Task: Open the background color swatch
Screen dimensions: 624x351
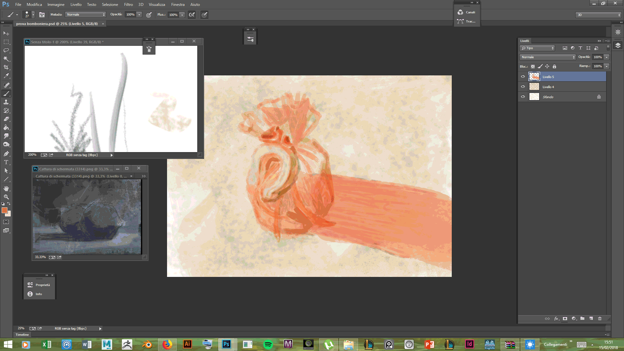Action: [9, 214]
